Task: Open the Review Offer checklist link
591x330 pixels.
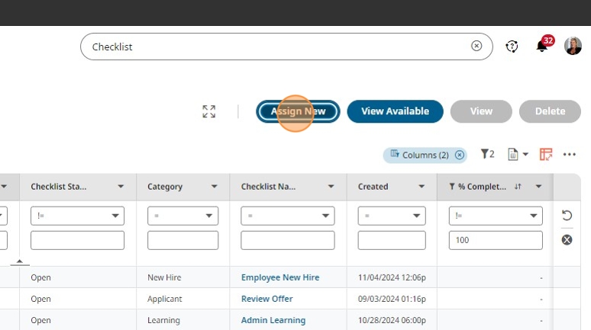Action: (x=266, y=299)
